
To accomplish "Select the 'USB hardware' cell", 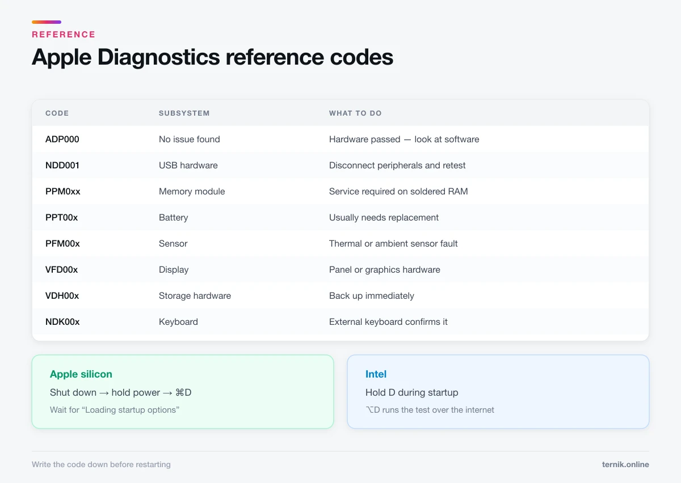I will point(188,166).
